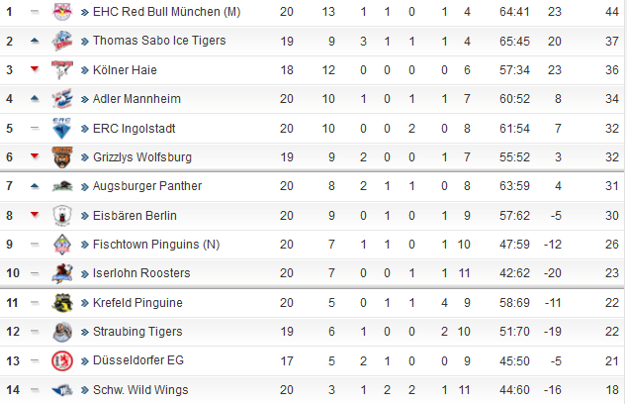This screenshot has height=404, width=627.
Task: Click the Düsseldorfer EG red circle logo
Action: tap(62, 360)
